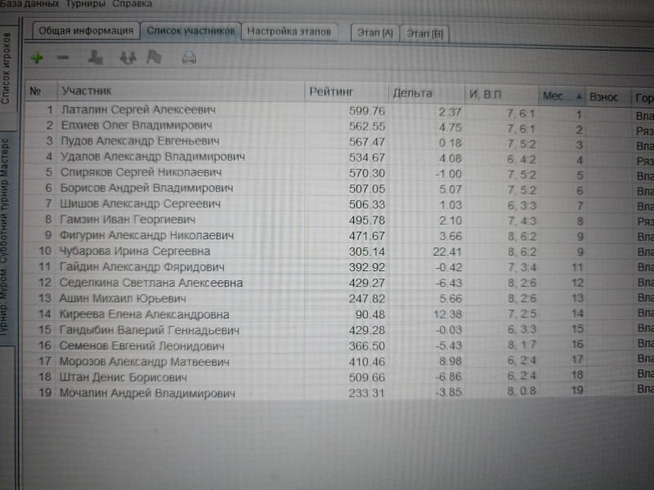Click the printer icon in the toolbar
Viewport: 654px width, 490px height.
coord(189,58)
